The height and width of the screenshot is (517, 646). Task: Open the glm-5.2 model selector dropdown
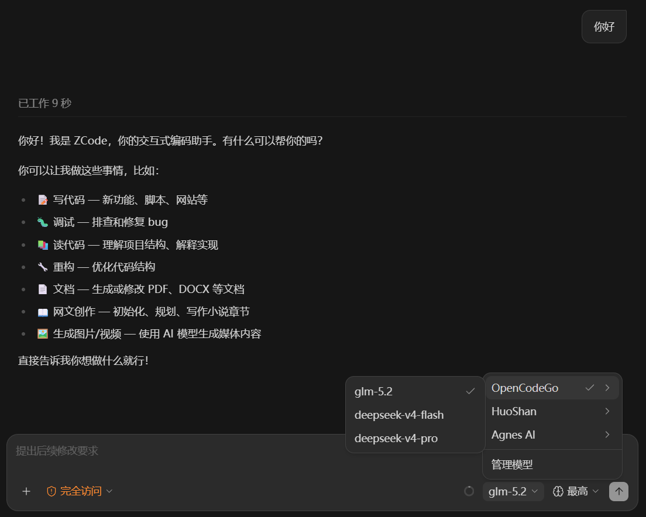click(x=513, y=491)
